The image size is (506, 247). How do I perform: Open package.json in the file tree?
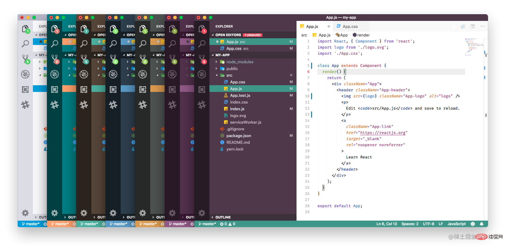point(239,136)
